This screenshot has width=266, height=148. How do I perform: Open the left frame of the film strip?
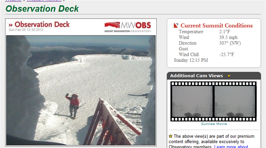(x=192, y=102)
